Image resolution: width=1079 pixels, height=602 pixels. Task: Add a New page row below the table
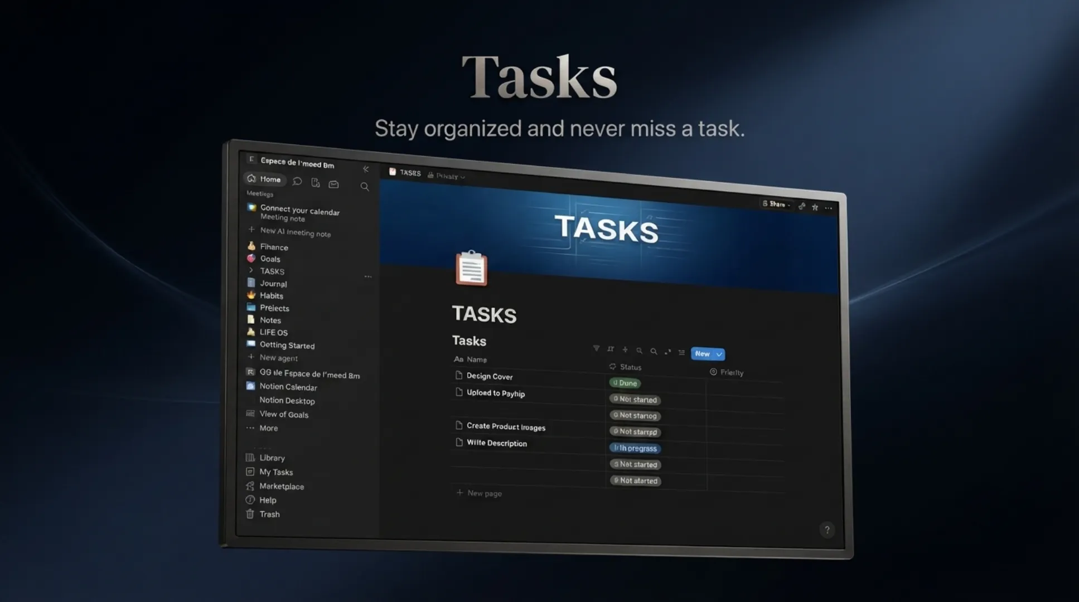pyautogui.click(x=479, y=493)
